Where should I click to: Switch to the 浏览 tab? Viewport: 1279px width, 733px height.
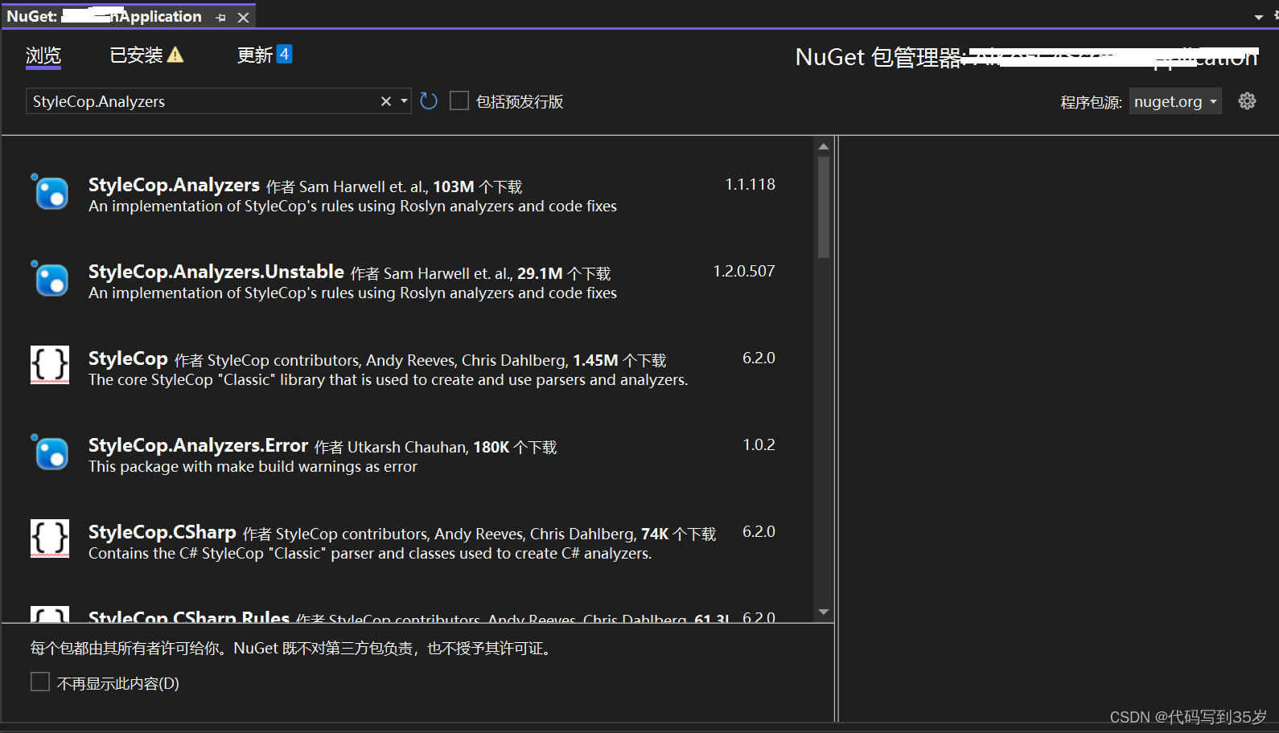click(x=43, y=55)
